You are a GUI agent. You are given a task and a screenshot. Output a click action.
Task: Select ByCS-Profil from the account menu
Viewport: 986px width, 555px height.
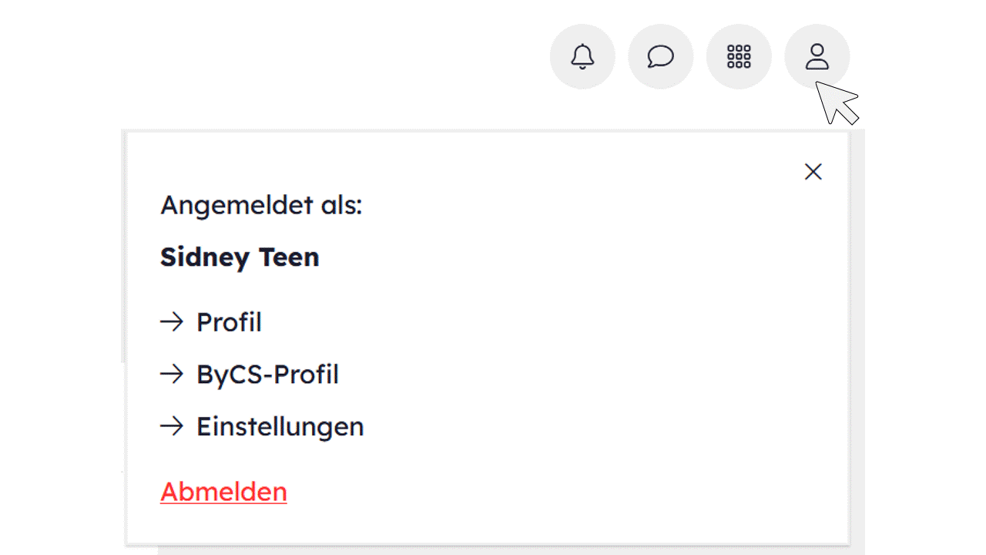click(x=267, y=374)
